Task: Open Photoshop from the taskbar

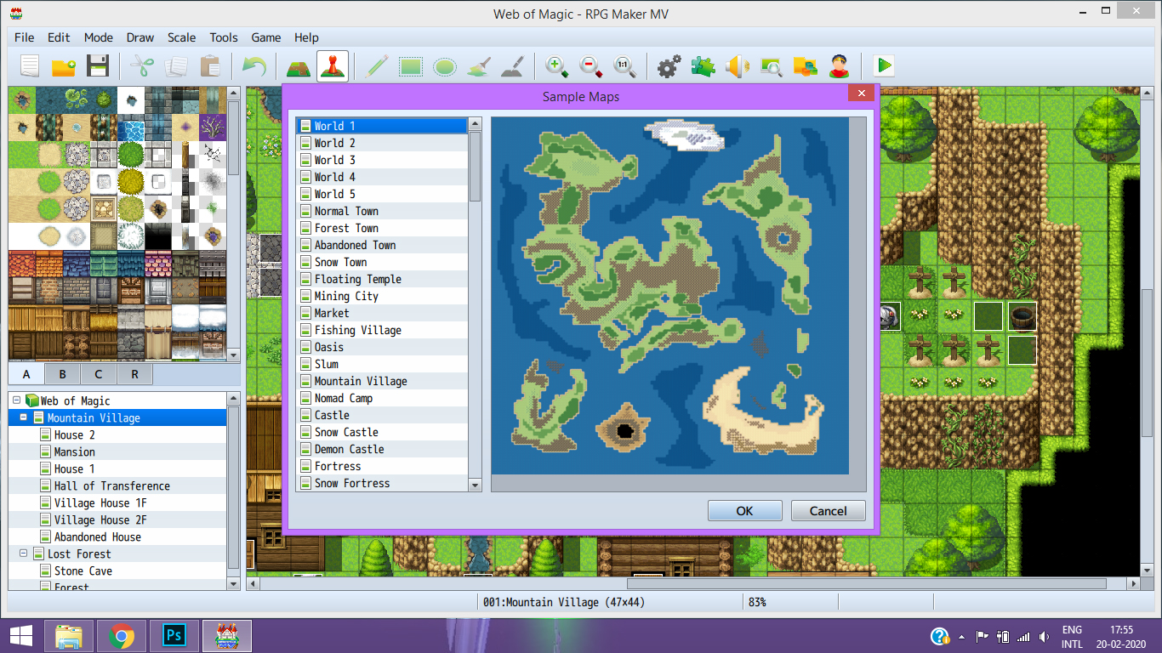Action: tap(174, 635)
